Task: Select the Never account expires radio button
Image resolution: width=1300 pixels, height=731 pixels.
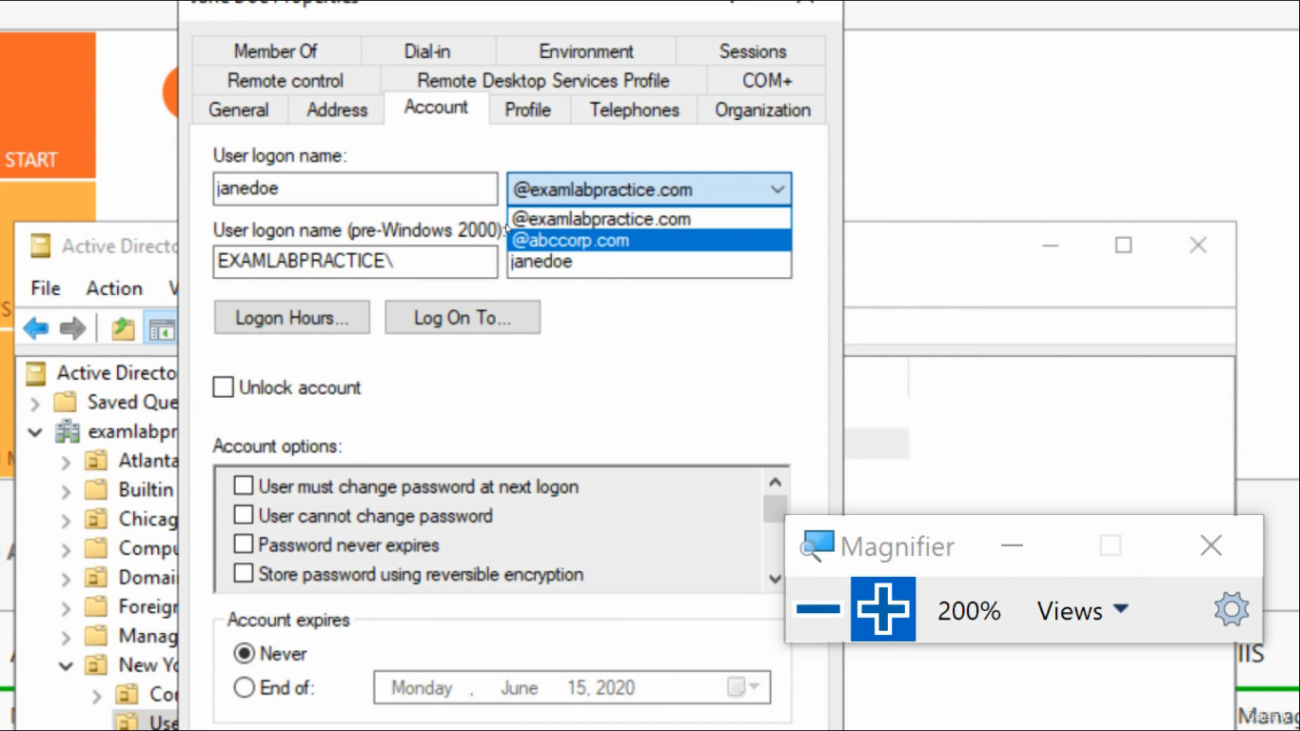Action: pyautogui.click(x=245, y=654)
